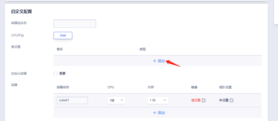The width and height of the screenshot is (278, 121).
Task: Click the 类型 column header
Action: [142, 49]
